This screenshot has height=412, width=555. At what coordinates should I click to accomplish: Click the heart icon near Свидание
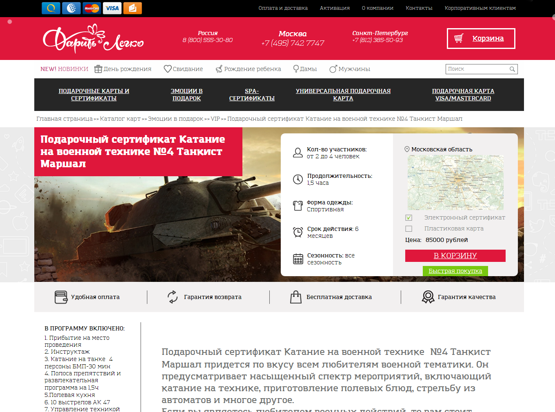(x=168, y=69)
